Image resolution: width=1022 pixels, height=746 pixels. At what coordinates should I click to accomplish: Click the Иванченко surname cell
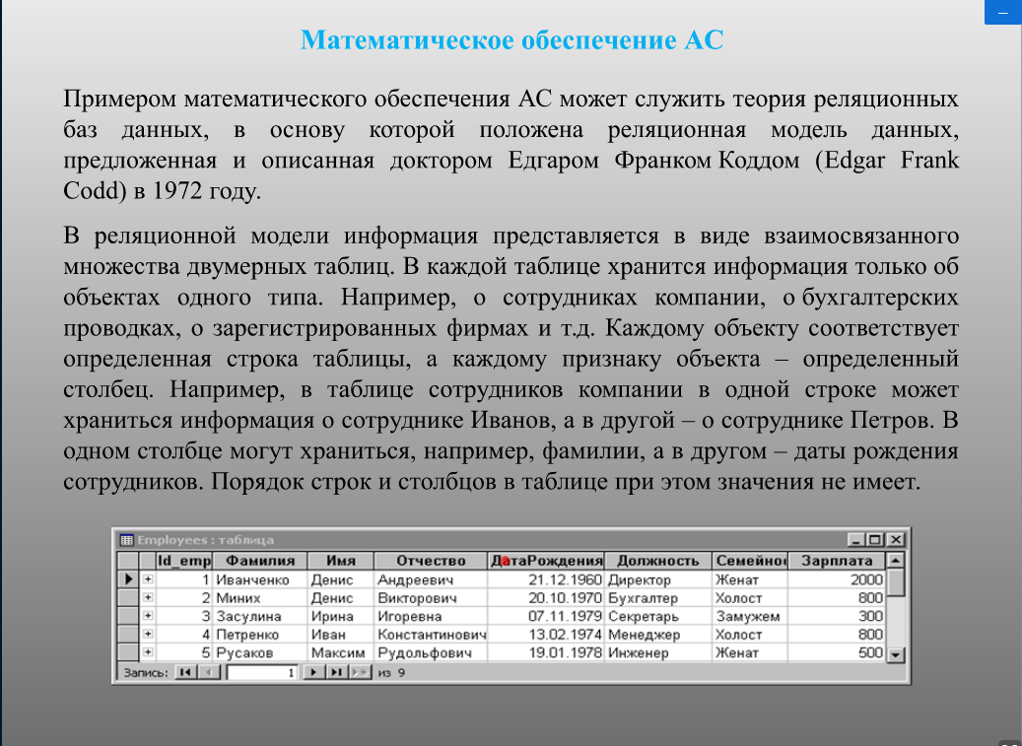(x=260, y=579)
